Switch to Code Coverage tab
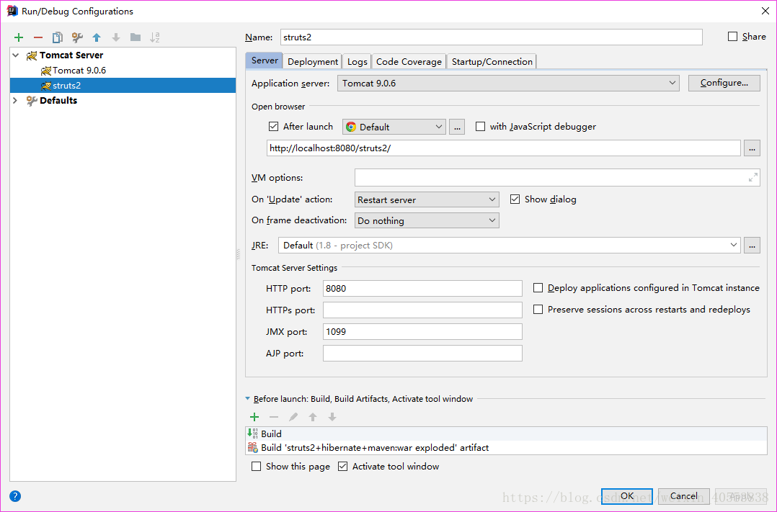777x512 pixels. pos(409,61)
